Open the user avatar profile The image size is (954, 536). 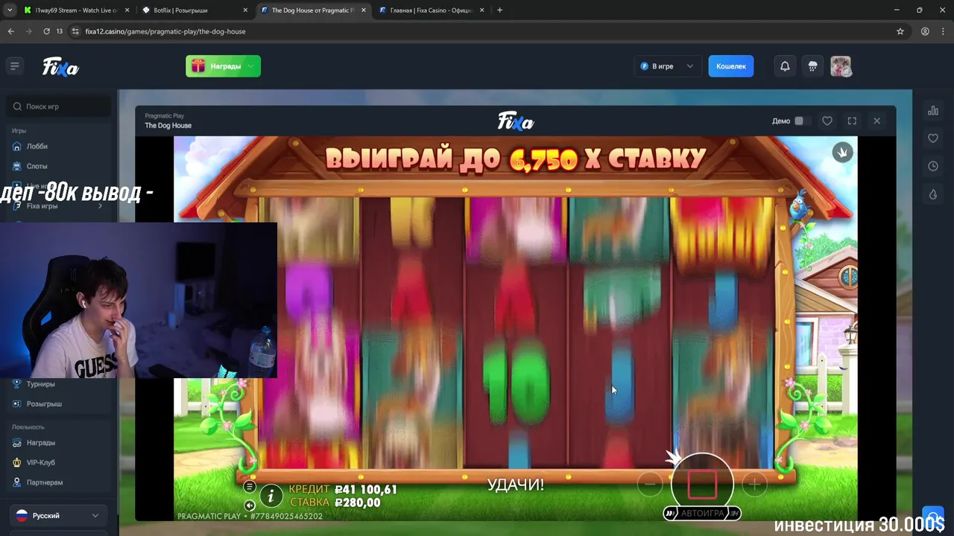[x=841, y=66]
